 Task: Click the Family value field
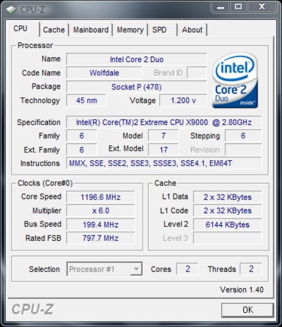pyautogui.click(x=82, y=136)
